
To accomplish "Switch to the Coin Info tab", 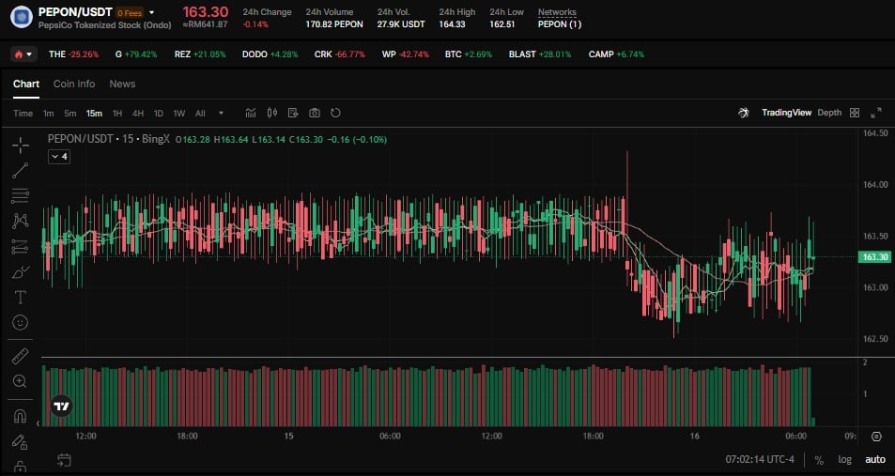I will coord(74,84).
